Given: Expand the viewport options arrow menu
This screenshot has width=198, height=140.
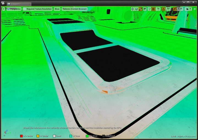Looking at the screenshot, I should (4, 9).
